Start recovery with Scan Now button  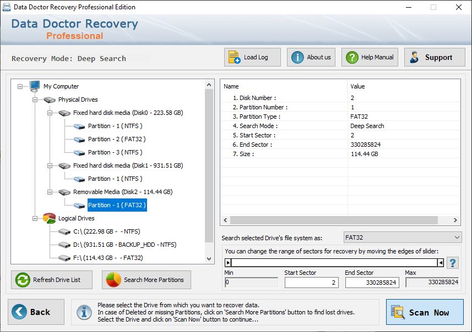[425, 312]
